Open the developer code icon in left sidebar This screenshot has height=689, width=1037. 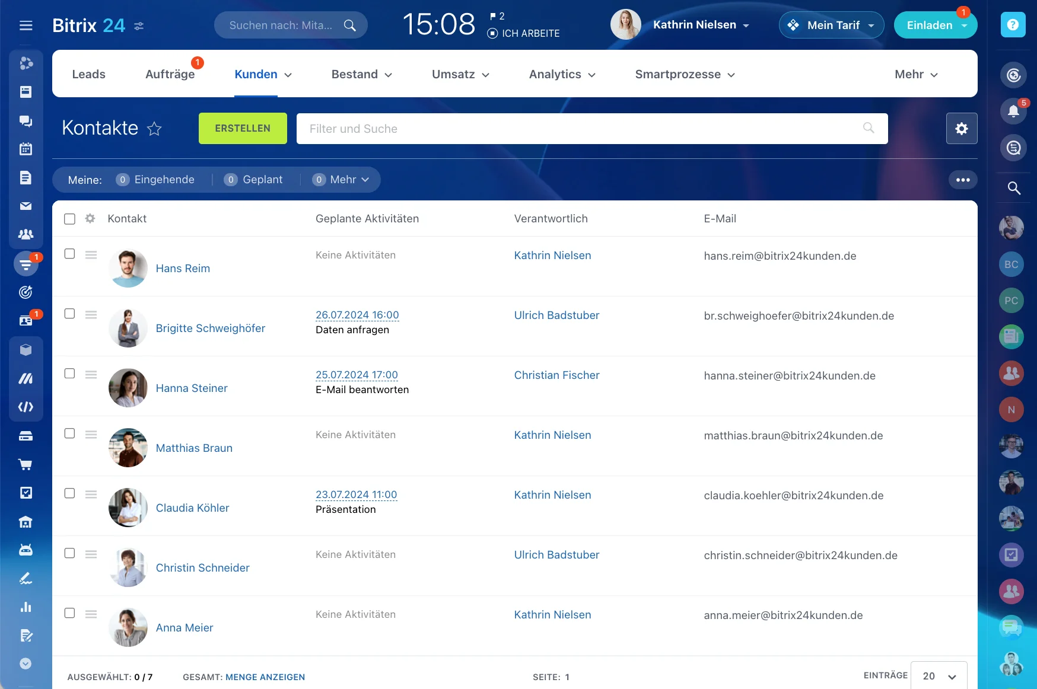(26, 407)
